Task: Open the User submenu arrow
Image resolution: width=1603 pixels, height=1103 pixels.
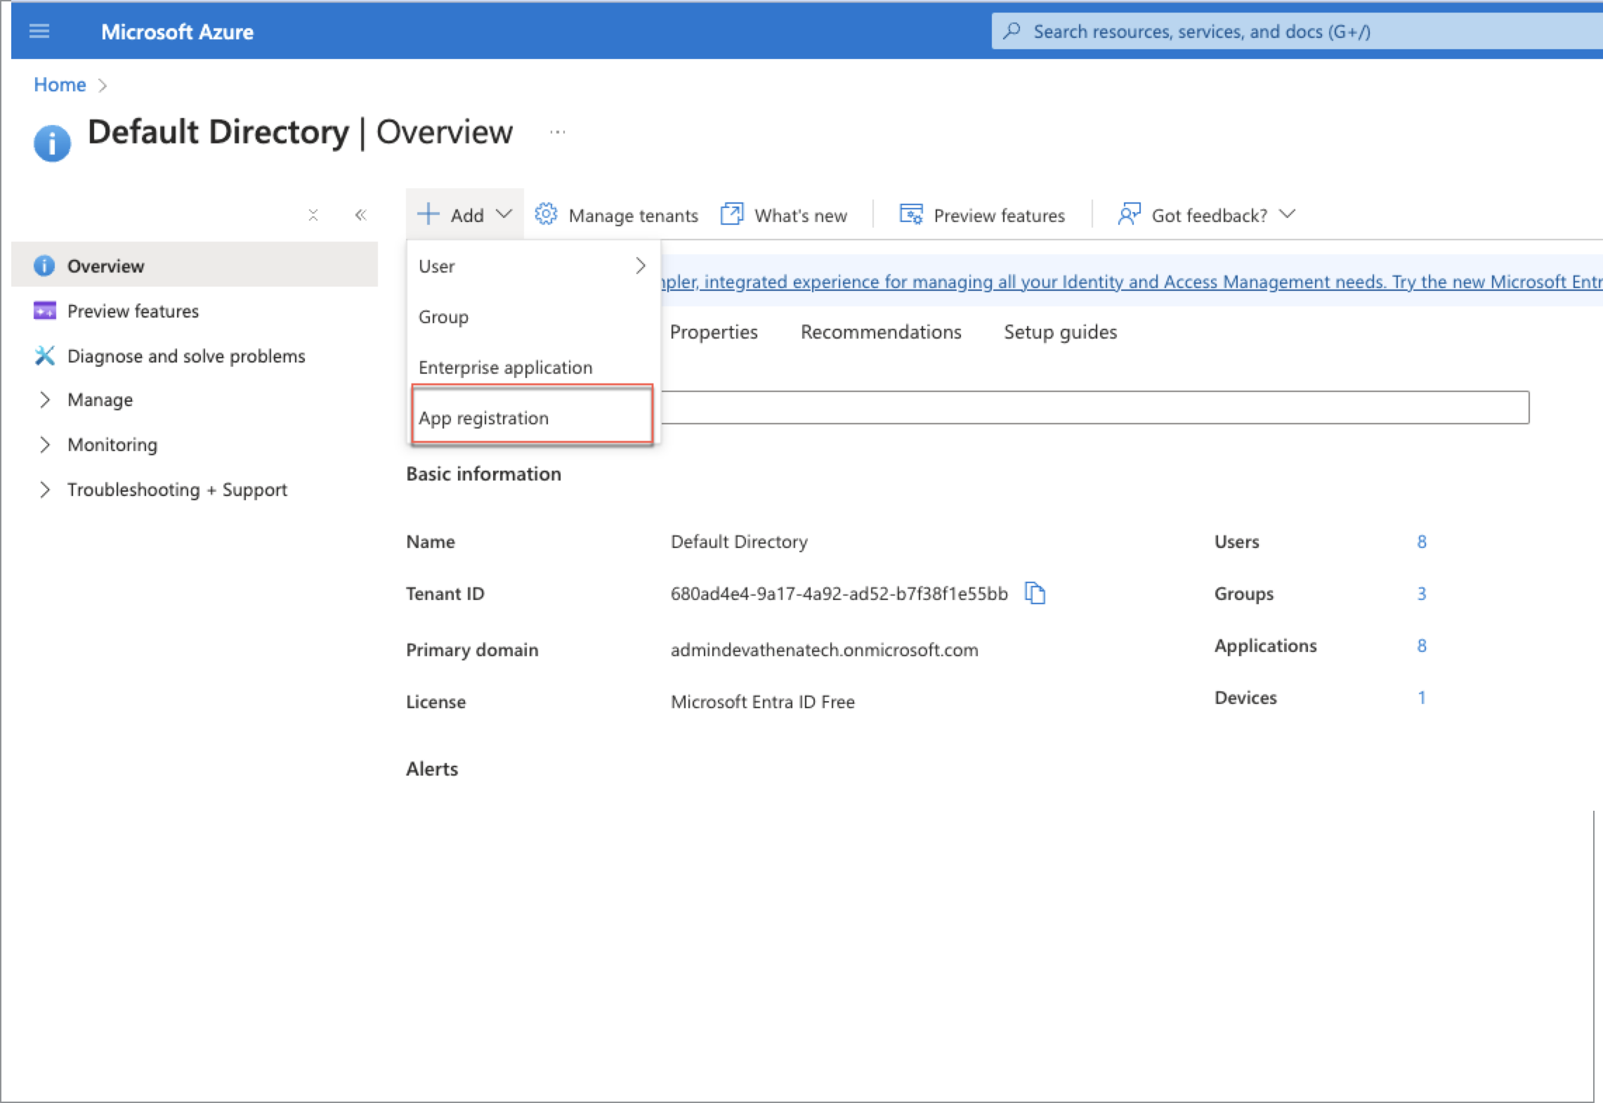Action: point(640,266)
